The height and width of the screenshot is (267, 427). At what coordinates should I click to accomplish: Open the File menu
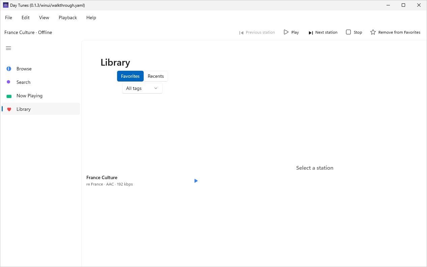tap(8, 18)
